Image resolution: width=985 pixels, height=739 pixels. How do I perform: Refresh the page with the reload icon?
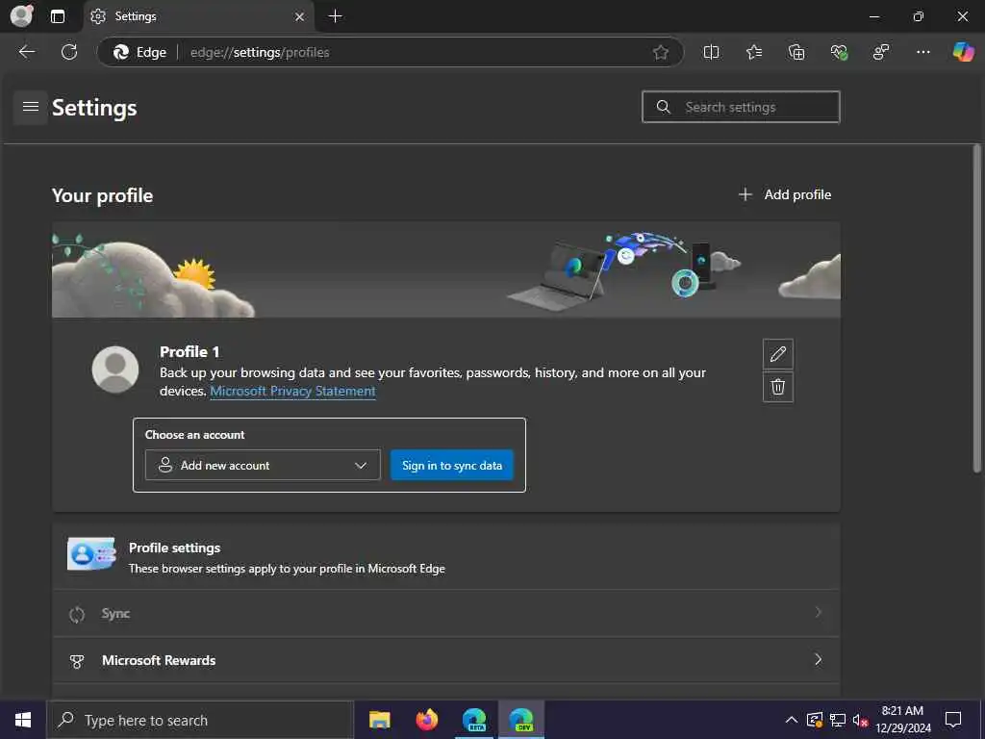(69, 52)
